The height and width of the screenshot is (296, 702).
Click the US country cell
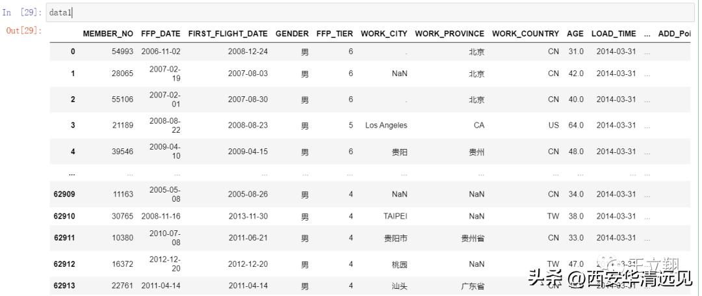(553, 126)
